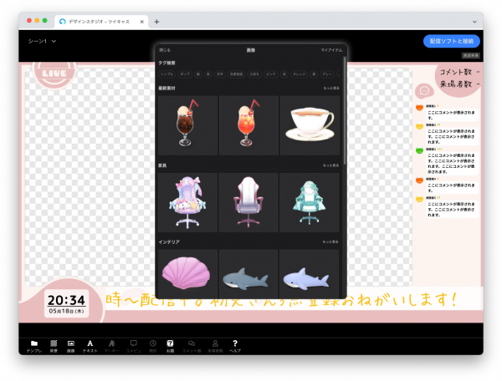Click the speech bubble comment icon on canvas
Image resolution: width=502 pixels, height=381 pixels.
(424, 91)
